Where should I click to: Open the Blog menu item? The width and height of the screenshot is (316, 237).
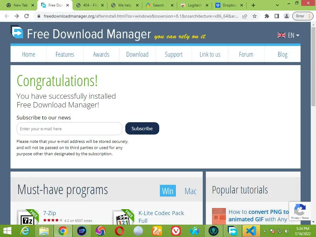(x=283, y=54)
